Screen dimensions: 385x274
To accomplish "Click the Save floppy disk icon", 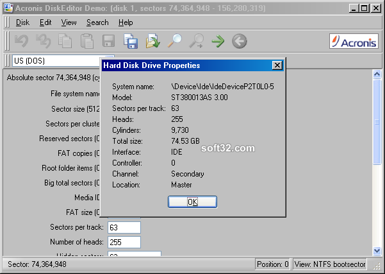I will coord(108,41).
